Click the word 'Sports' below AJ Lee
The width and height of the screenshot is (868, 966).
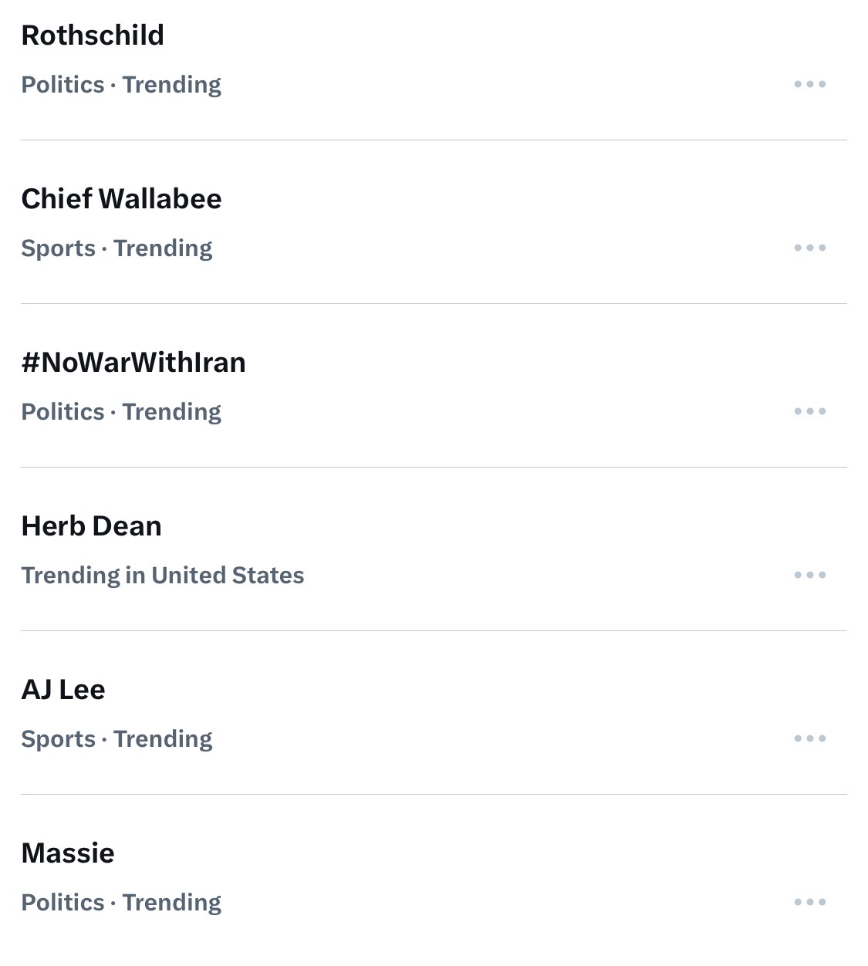[x=58, y=739]
